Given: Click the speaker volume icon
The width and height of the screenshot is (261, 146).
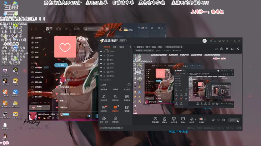Looking at the screenshot, I should [201, 119].
